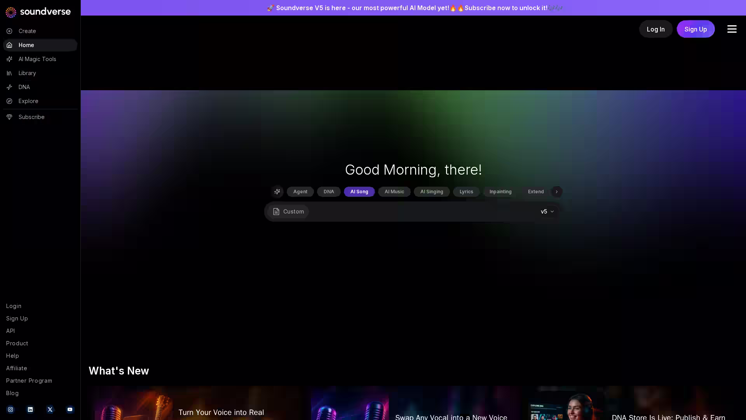Click the purple Sign Up button
The width and height of the screenshot is (746, 420).
695,29
